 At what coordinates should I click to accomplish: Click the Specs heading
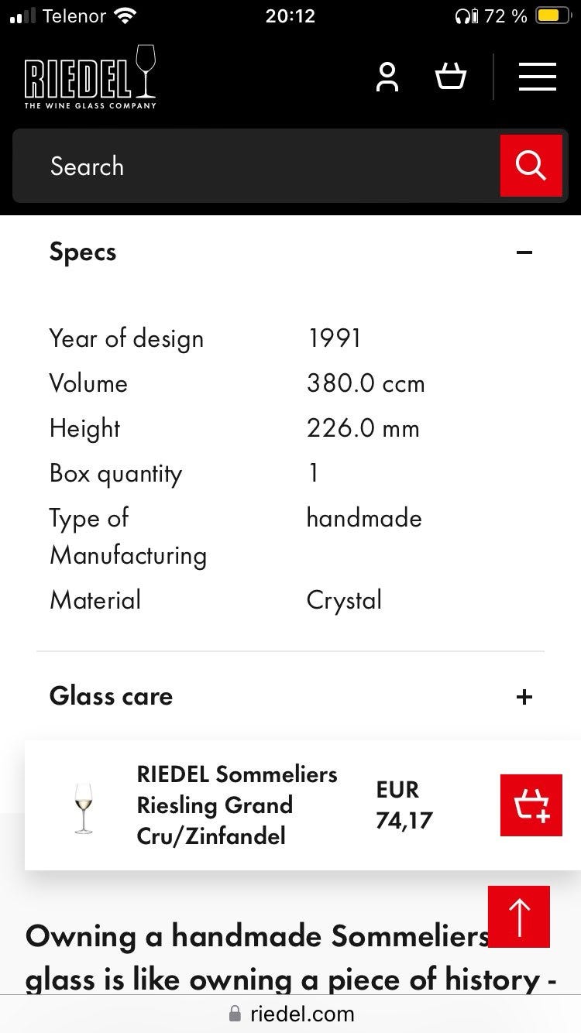pyautogui.click(x=83, y=252)
